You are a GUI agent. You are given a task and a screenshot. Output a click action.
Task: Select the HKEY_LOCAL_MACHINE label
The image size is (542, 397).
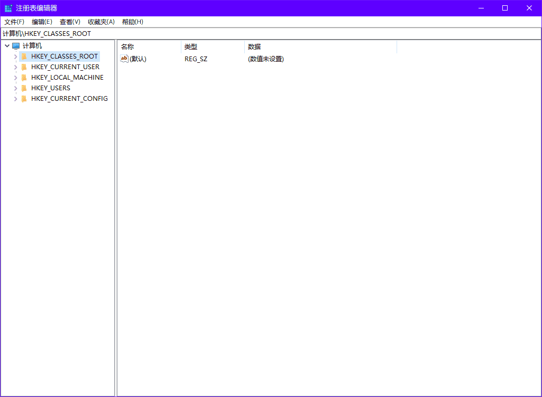[67, 78]
